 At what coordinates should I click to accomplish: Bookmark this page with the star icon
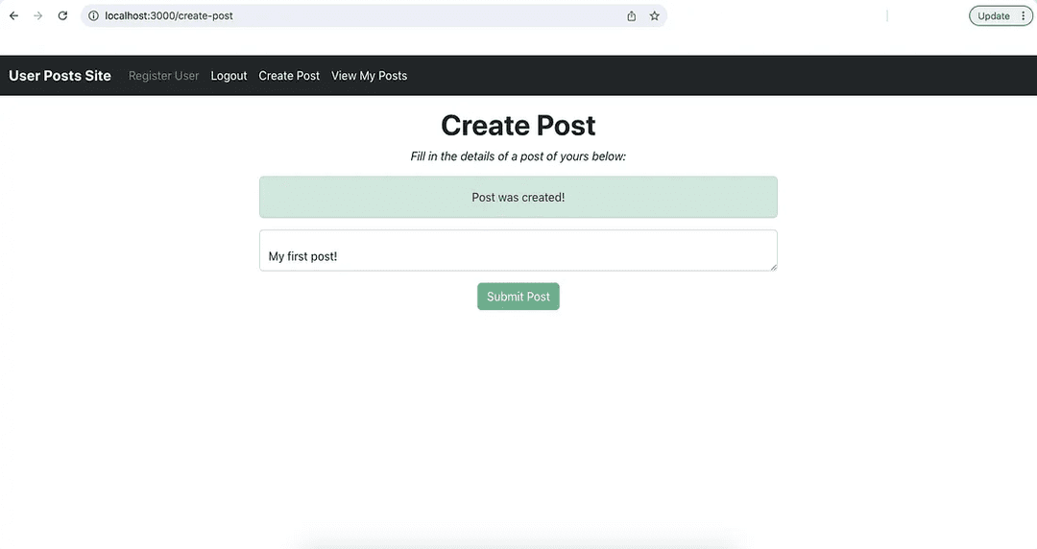(x=654, y=16)
